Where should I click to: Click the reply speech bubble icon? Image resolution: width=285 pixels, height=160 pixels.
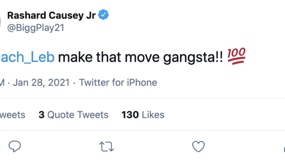[15, 146]
